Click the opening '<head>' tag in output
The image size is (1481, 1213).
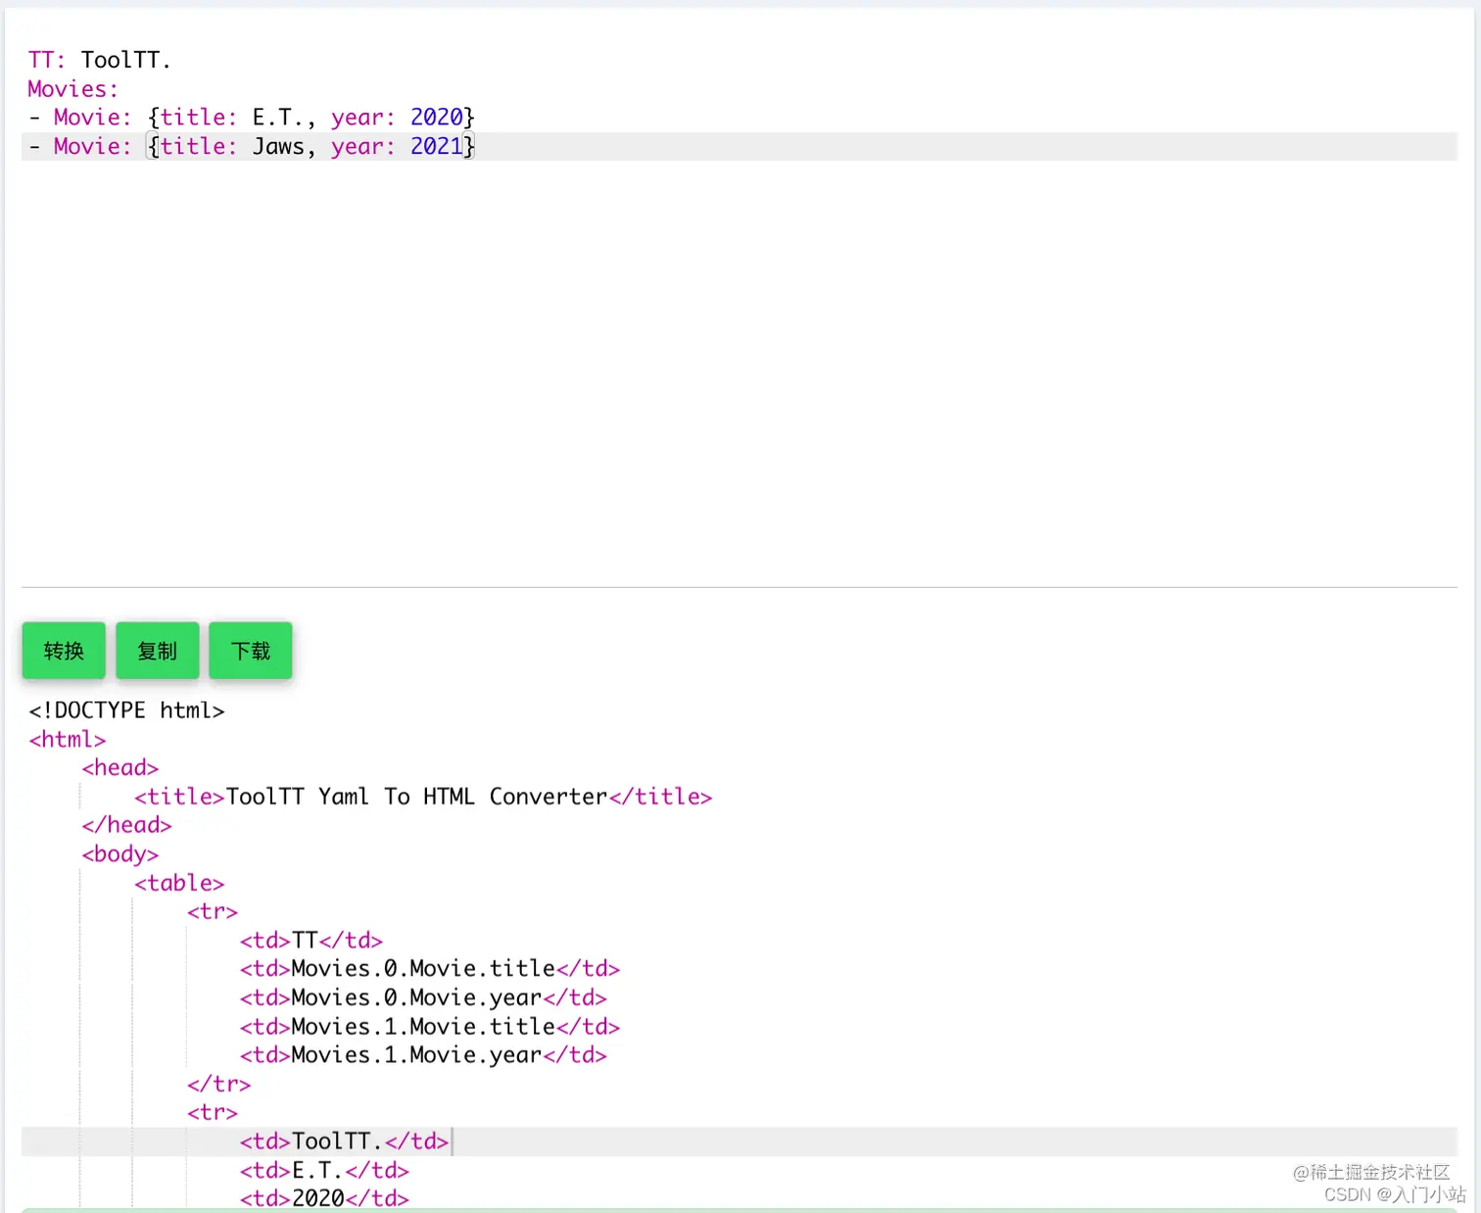click(x=119, y=768)
